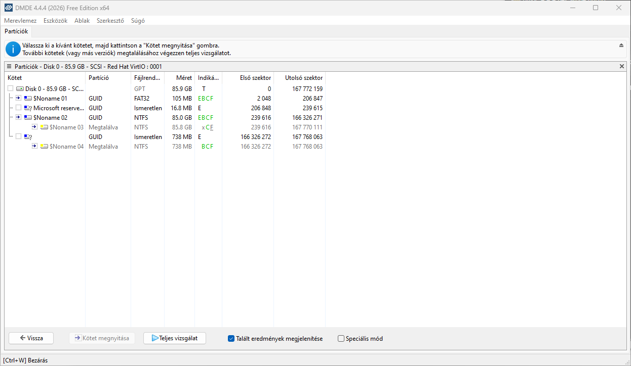Click the unnamed 738 MB GUID partition icon
Viewport: 631px width, 366px height.
click(x=28, y=137)
